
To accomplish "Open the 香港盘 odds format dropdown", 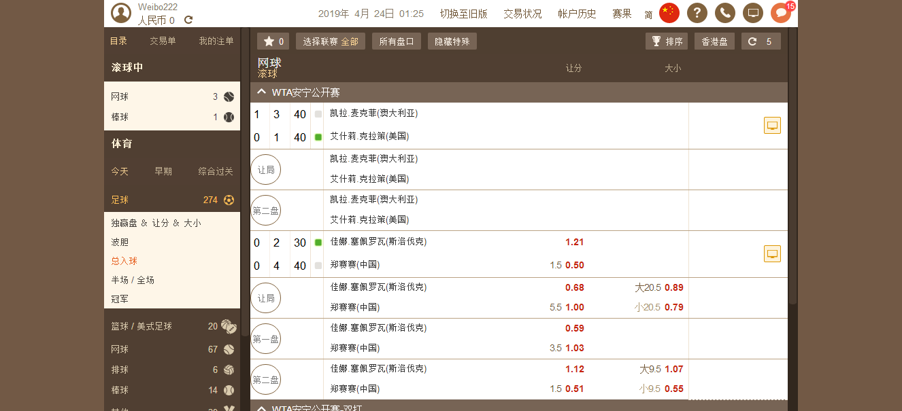I will coord(714,41).
